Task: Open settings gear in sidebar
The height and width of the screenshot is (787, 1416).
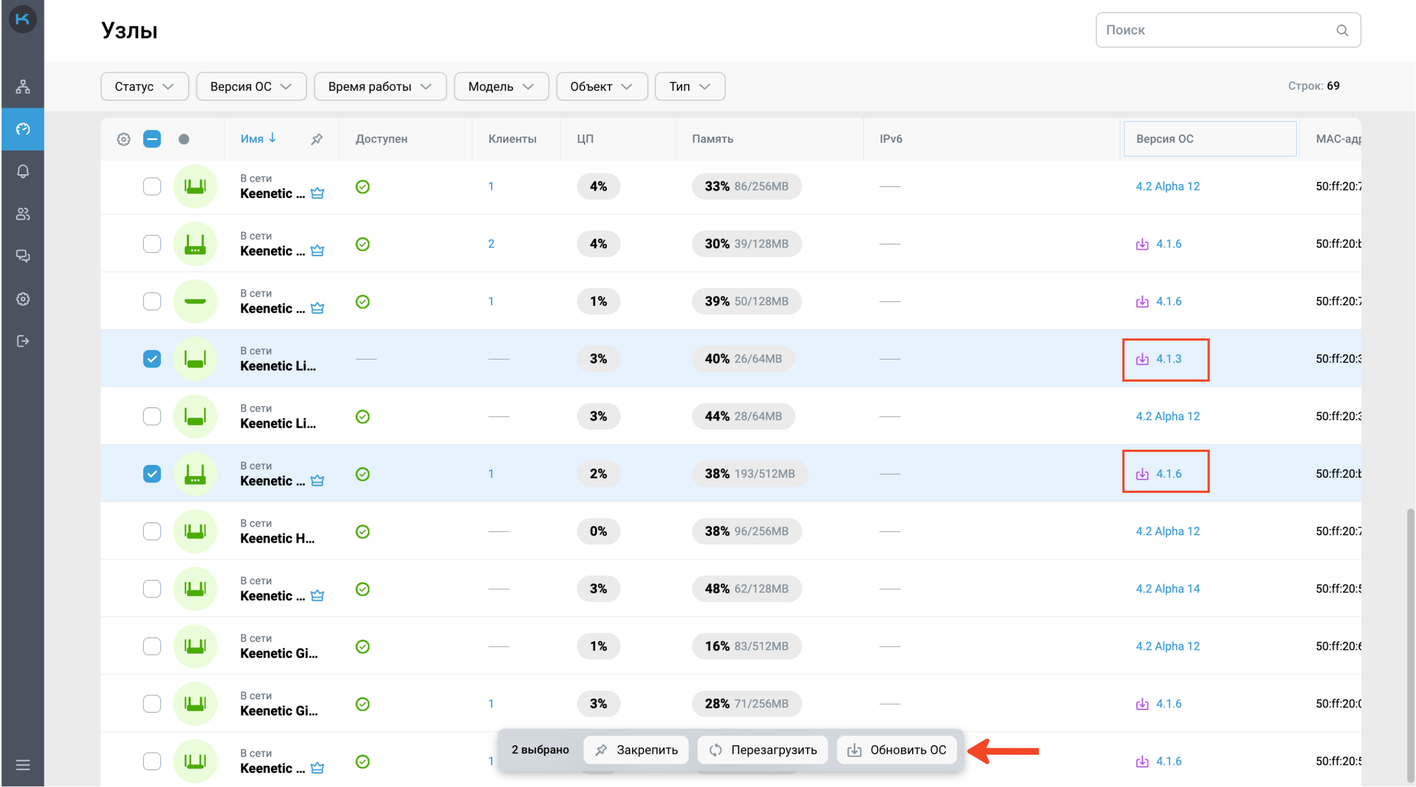Action: tap(23, 299)
